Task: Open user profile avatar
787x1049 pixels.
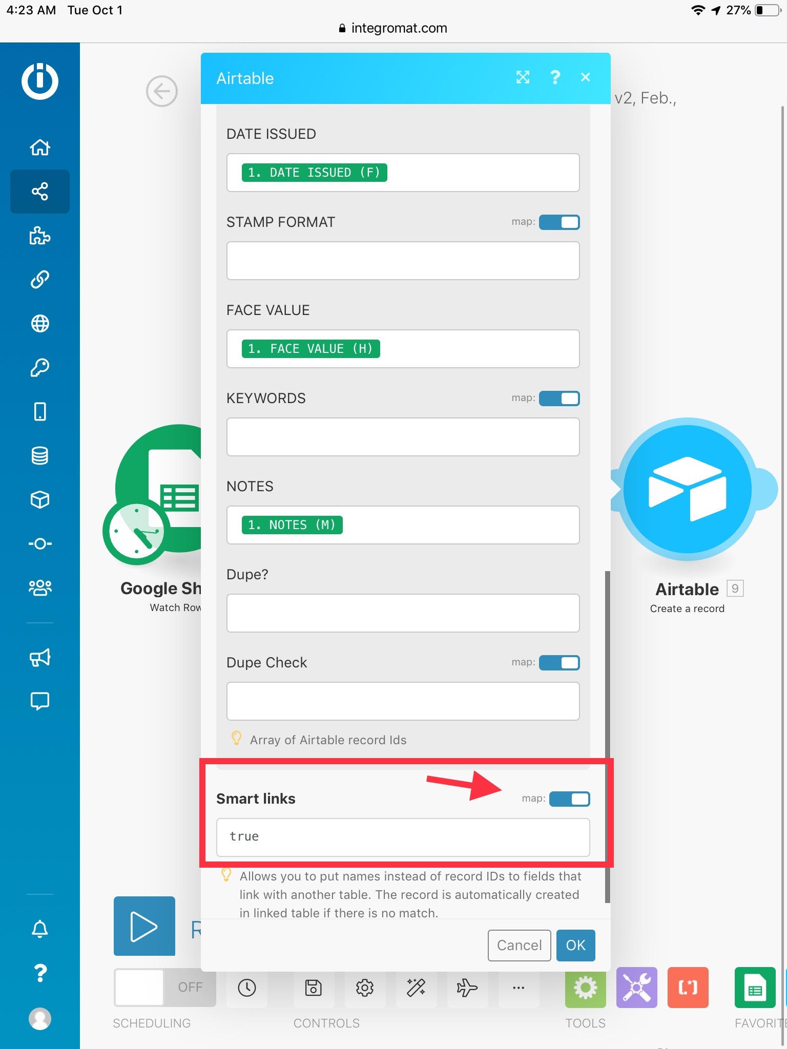Action: (40, 1019)
